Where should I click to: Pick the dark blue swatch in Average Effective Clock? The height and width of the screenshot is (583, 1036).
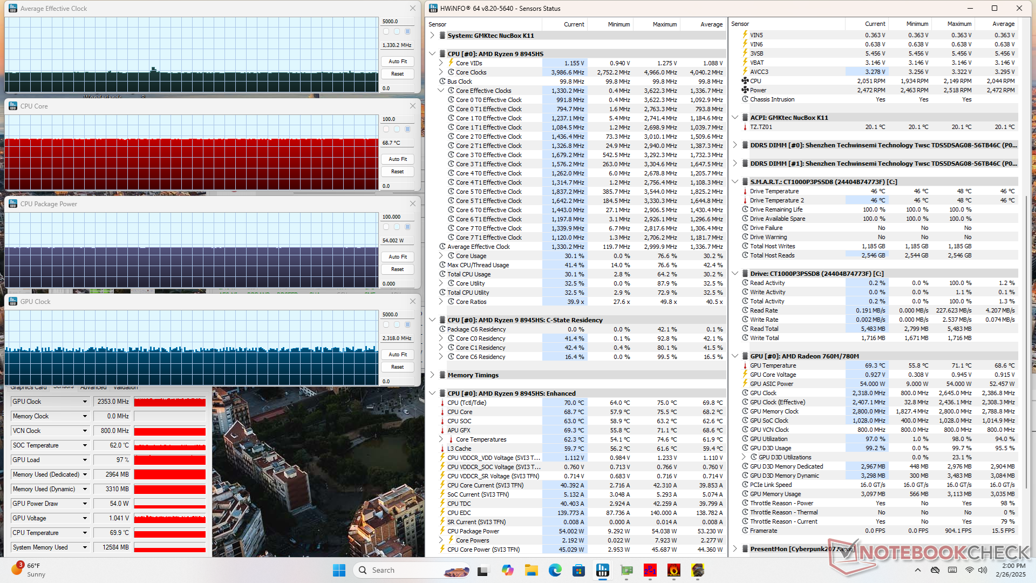click(407, 31)
